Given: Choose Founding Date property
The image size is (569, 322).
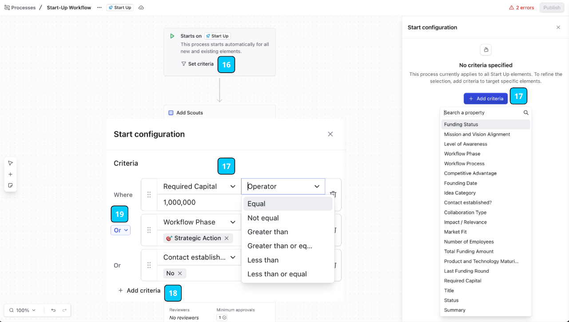Looking at the screenshot, I should click(x=485, y=183).
